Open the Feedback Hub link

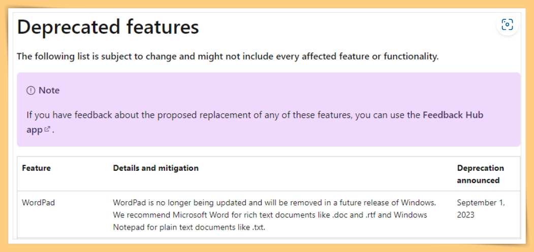[453, 115]
